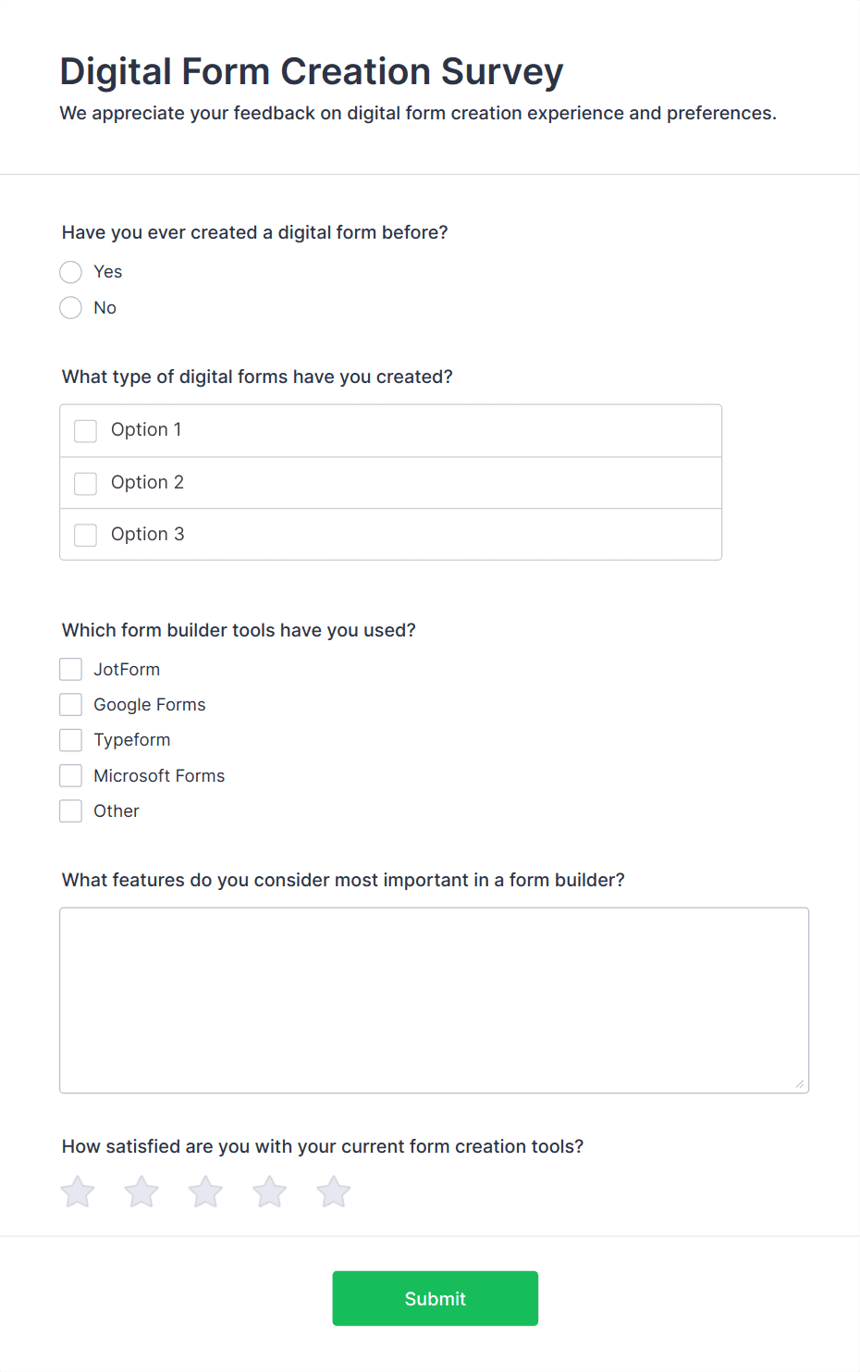Rate satisfaction with the first star
This screenshot has width=860, height=1372.
click(x=78, y=1192)
